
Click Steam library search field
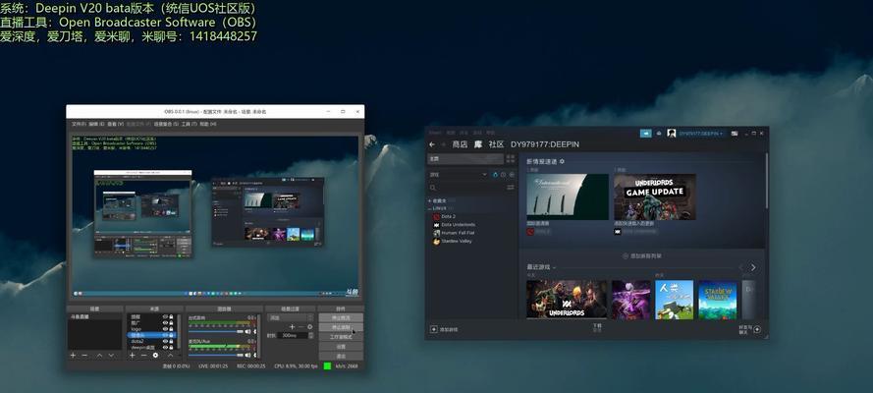point(466,188)
